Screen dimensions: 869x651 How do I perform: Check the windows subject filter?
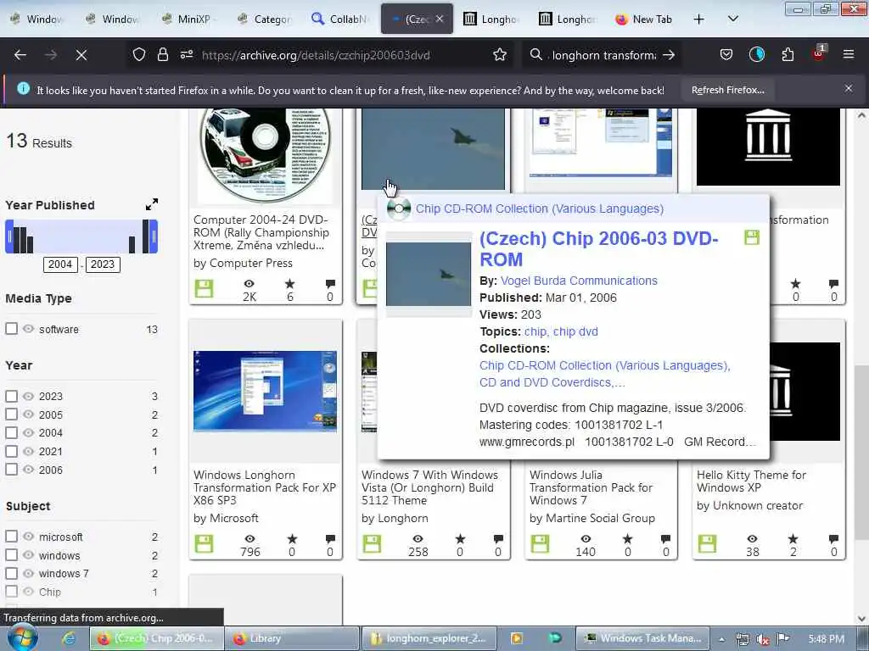[x=11, y=554]
